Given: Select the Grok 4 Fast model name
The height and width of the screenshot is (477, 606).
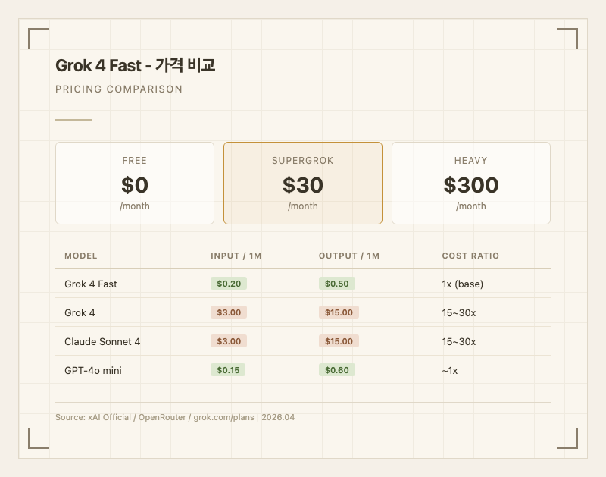Looking at the screenshot, I should point(91,284).
